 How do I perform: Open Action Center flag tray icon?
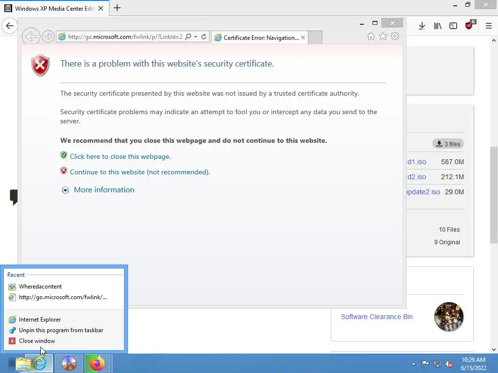[425, 364]
